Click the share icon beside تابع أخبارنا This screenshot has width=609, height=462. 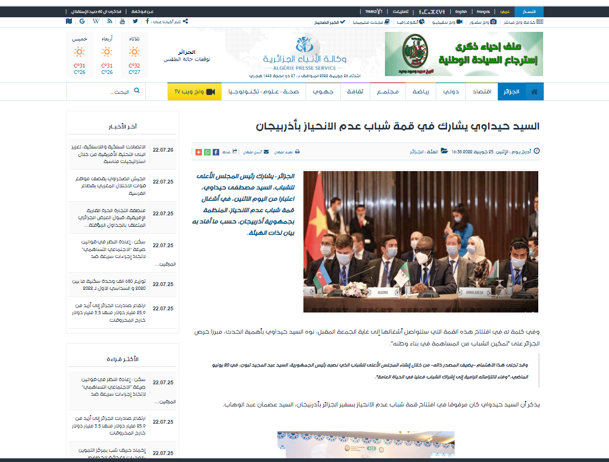coord(185,22)
